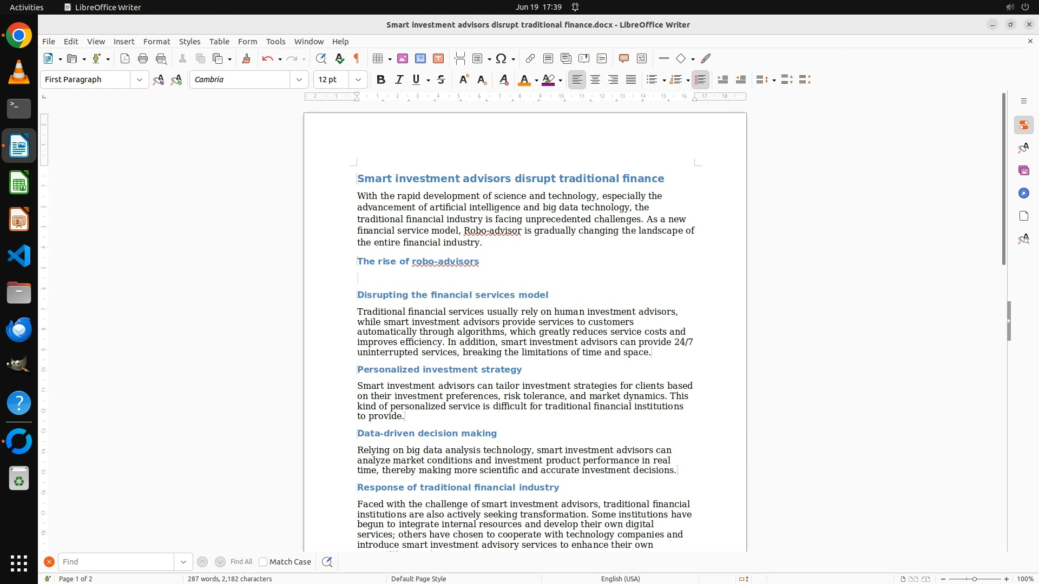Click the Find All button
Screen dimensions: 1039x584
[x=241, y=562]
